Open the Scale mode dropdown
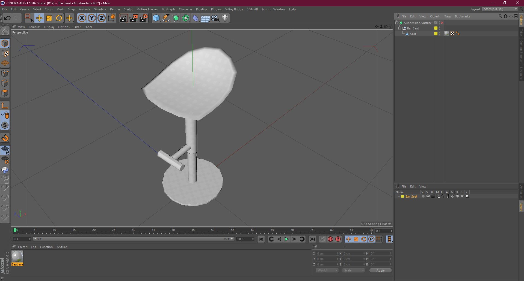The image size is (524, 281). 354,270
